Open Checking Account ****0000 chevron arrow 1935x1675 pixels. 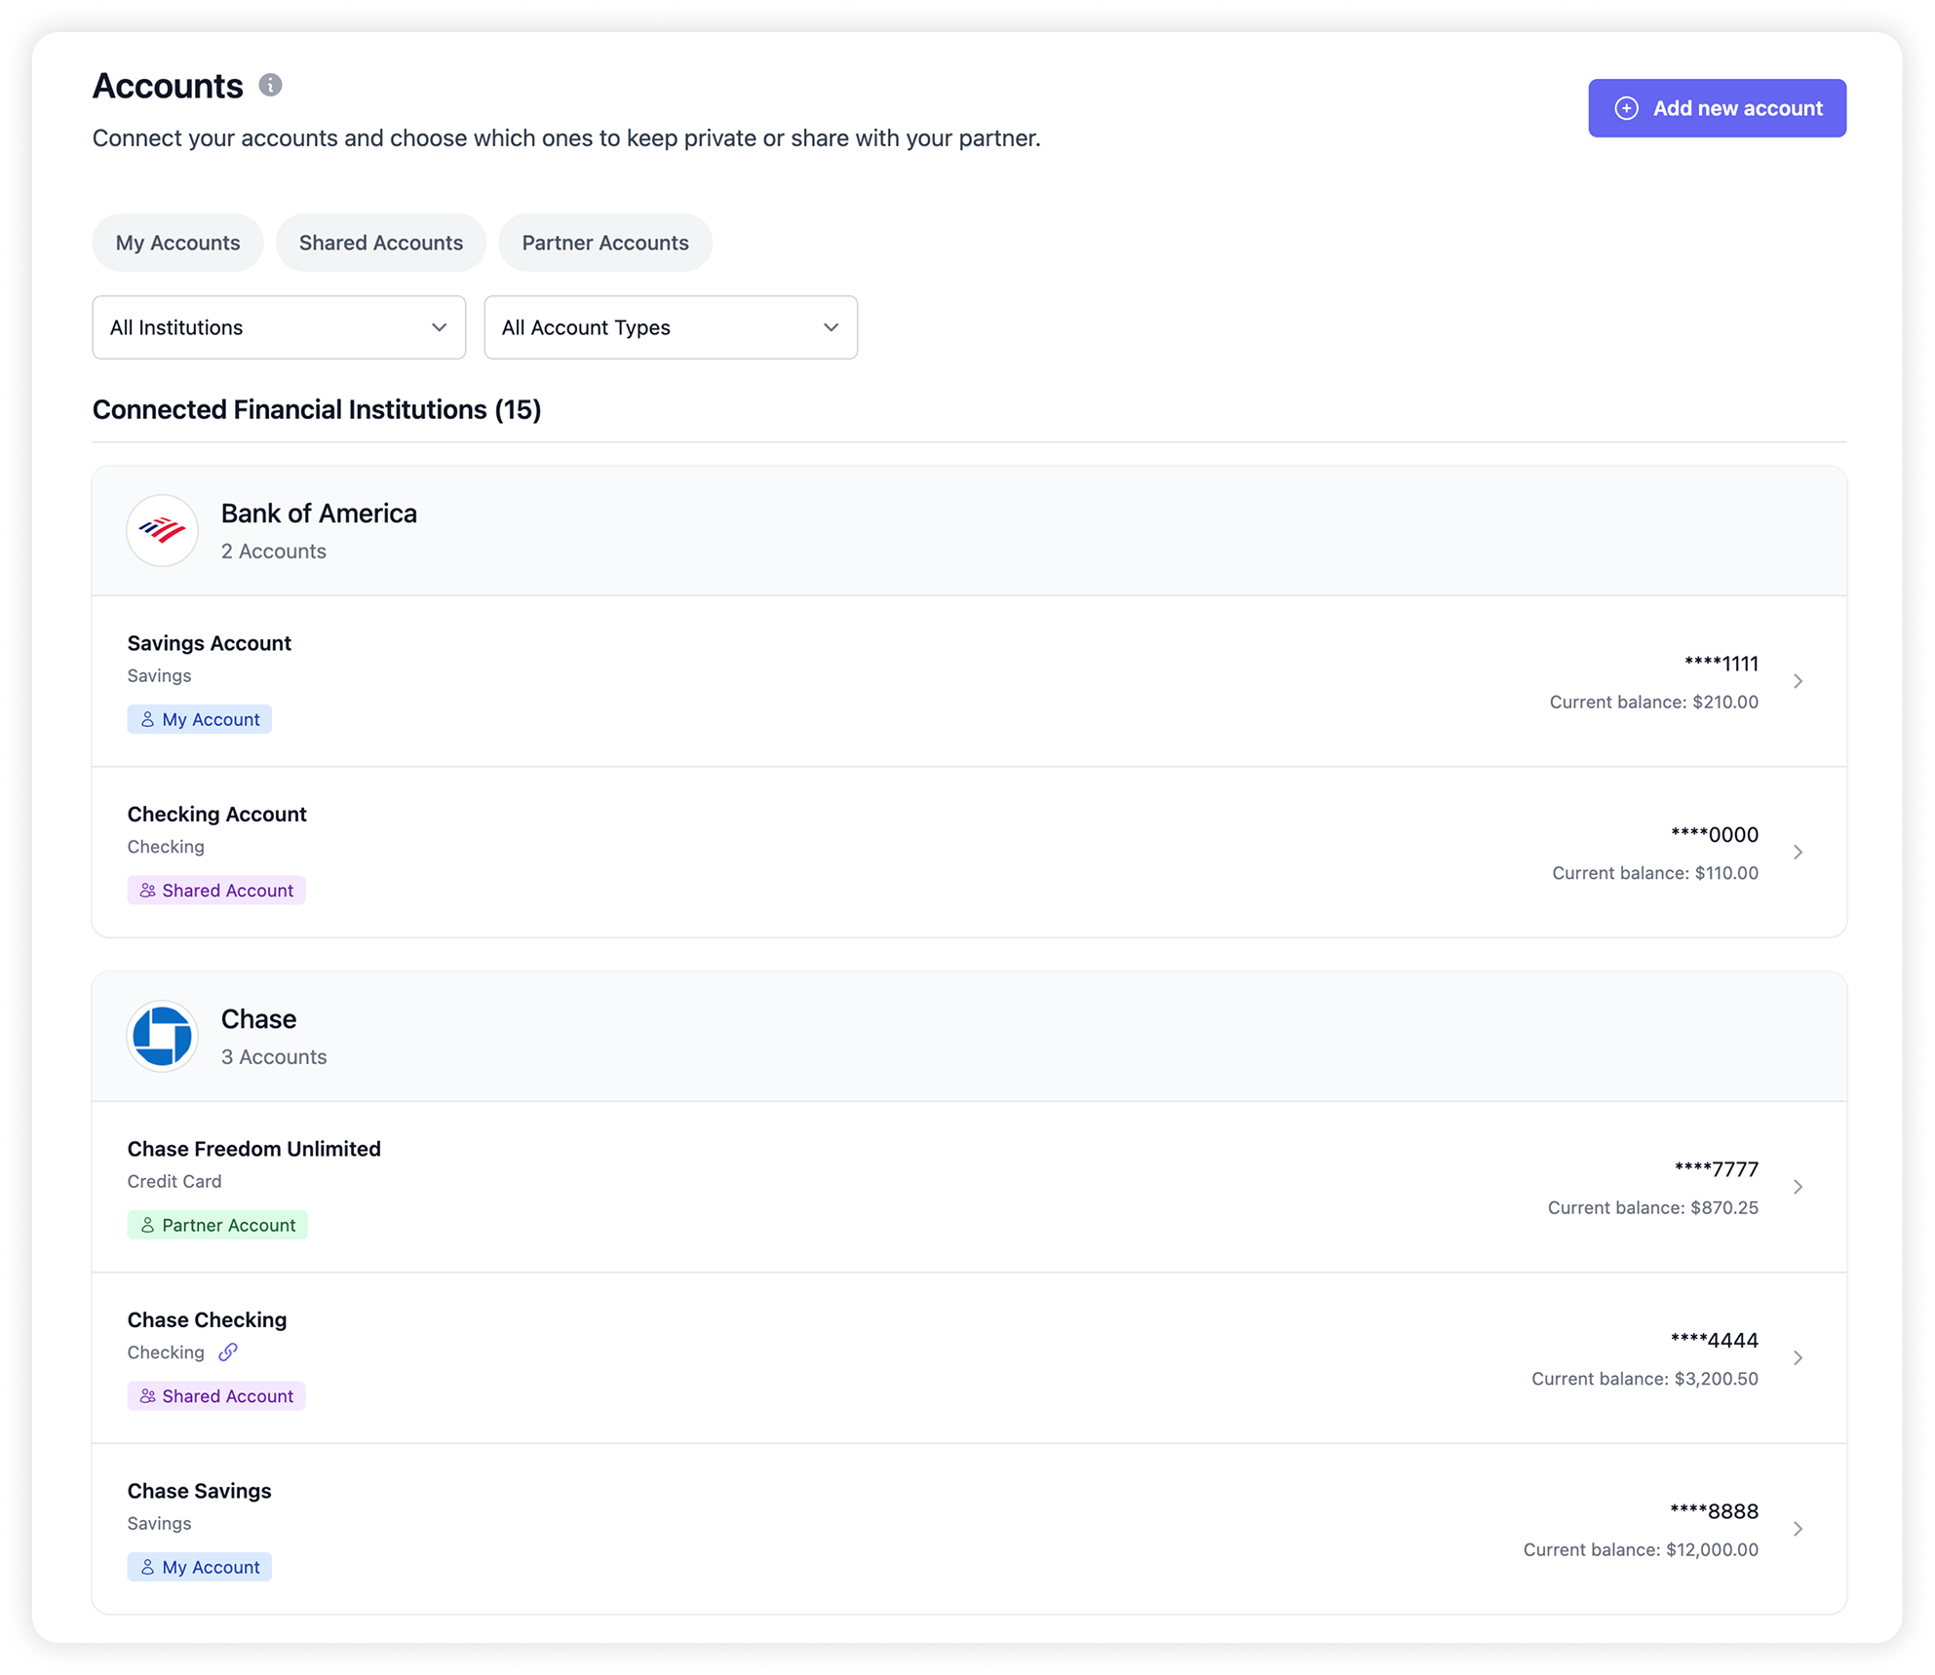(x=1798, y=853)
